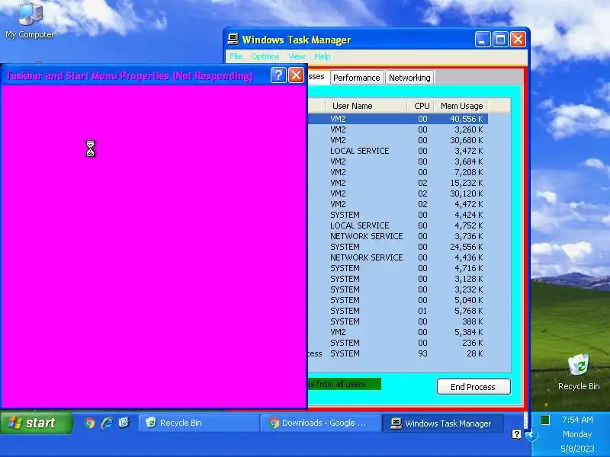610x457 pixels.
Task: Click the CPU value 93 of the idle process
Action: click(422, 353)
